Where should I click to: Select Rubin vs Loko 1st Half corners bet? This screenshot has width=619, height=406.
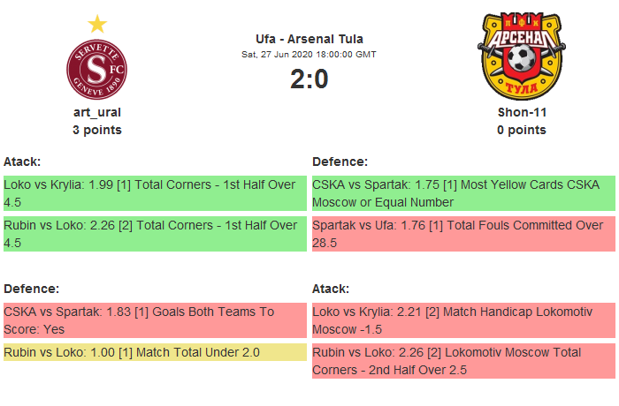154,234
